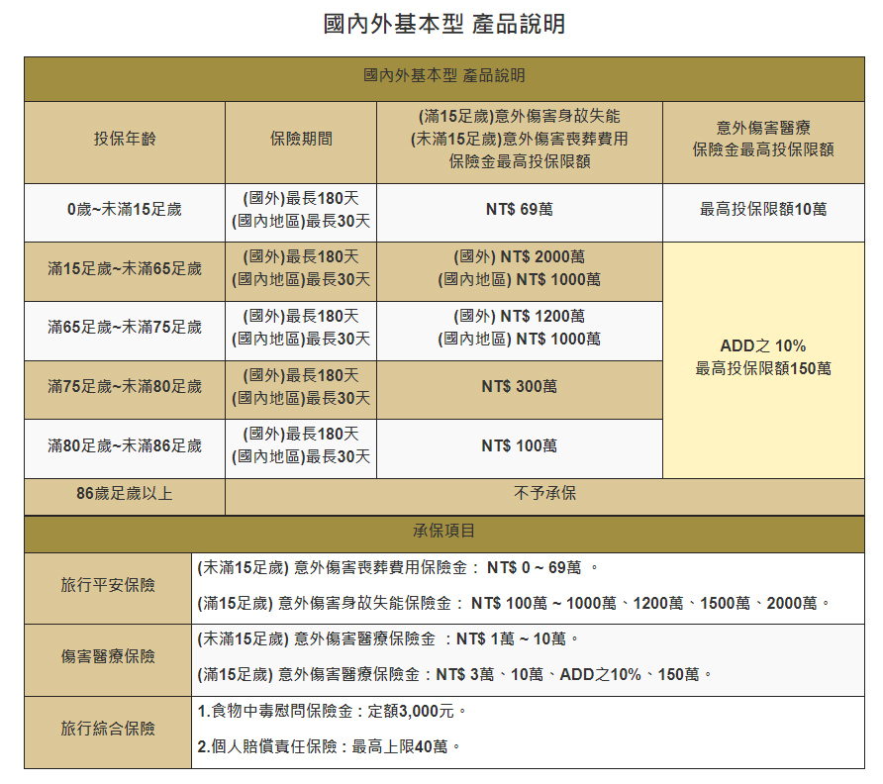Select the 滿65足歲~未滿75足歲 age cell
883x784 pixels.
tap(125, 328)
